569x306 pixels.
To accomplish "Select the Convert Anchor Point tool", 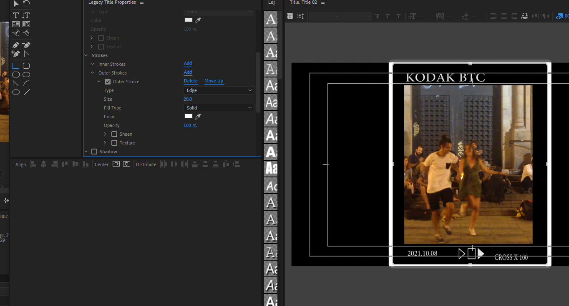I will point(26,54).
